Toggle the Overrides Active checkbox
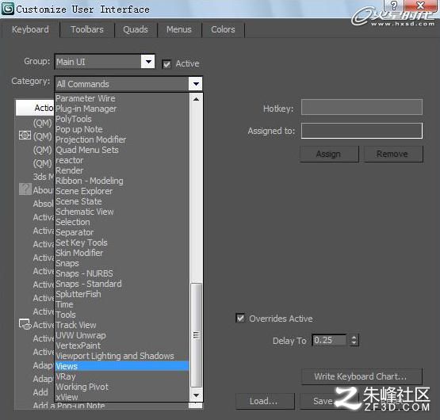The height and width of the screenshot is (420, 440). tap(240, 318)
